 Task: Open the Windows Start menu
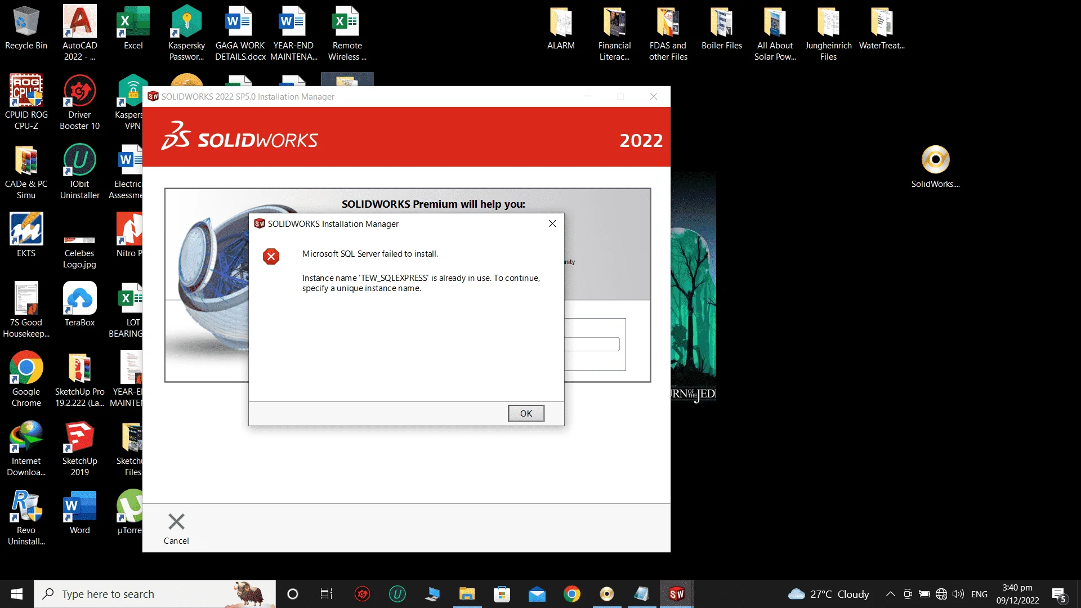[x=17, y=594]
